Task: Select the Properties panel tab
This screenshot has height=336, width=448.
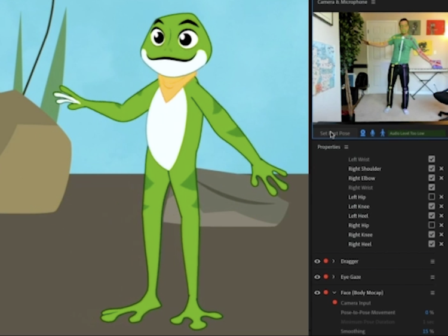Action: [329, 147]
